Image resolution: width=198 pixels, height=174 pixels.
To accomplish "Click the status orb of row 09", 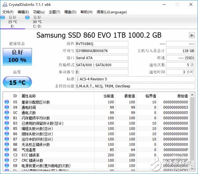I will 7,107.
